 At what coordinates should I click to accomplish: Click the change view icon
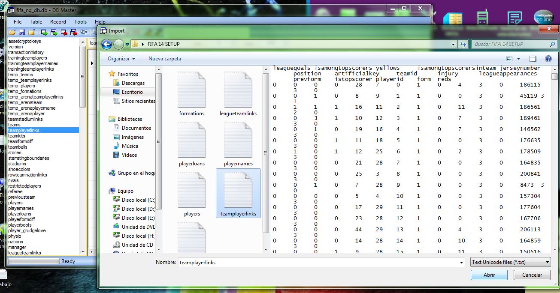pos(509,59)
